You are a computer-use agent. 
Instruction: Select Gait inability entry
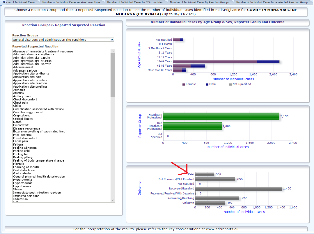(x=22, y=173)
